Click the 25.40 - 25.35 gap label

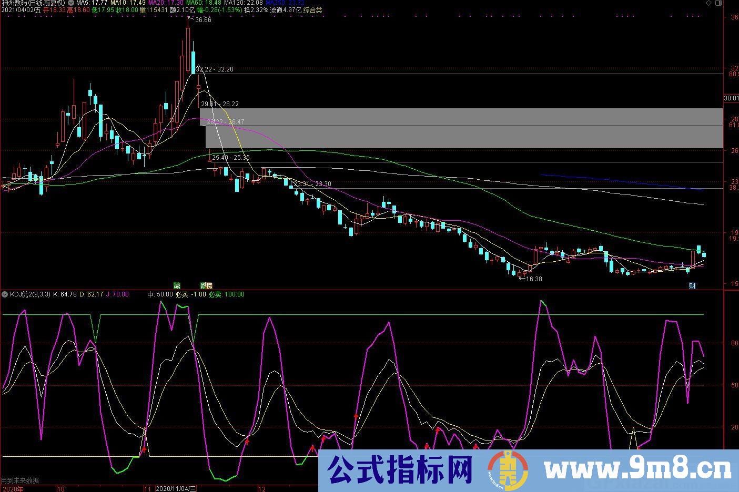(x=231, y=158)
